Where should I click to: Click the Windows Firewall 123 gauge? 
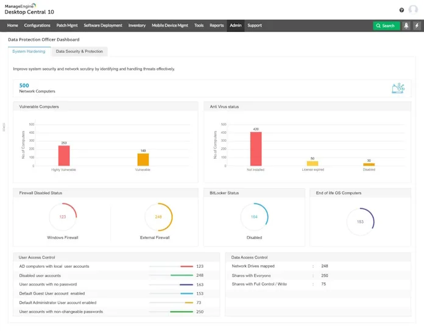point(63,217)
